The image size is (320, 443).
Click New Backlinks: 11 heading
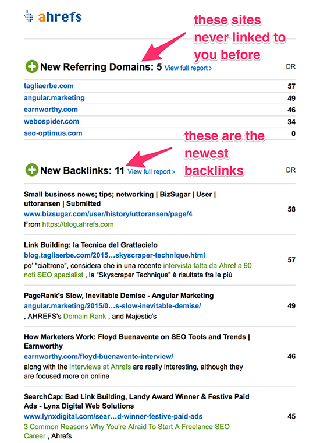pyautogui.click(x=82, y=170)
